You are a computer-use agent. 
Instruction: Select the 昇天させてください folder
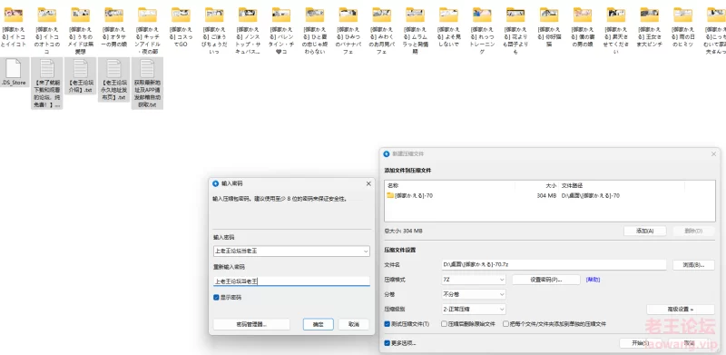pos(616,30)
